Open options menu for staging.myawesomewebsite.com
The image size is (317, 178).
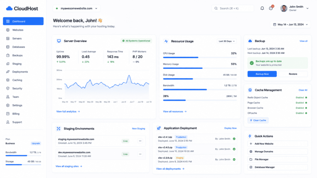click(140, 141)
